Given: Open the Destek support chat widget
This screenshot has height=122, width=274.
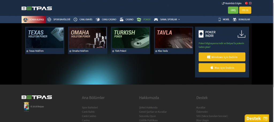Looking at the screenshot, I should pos(257,118).
